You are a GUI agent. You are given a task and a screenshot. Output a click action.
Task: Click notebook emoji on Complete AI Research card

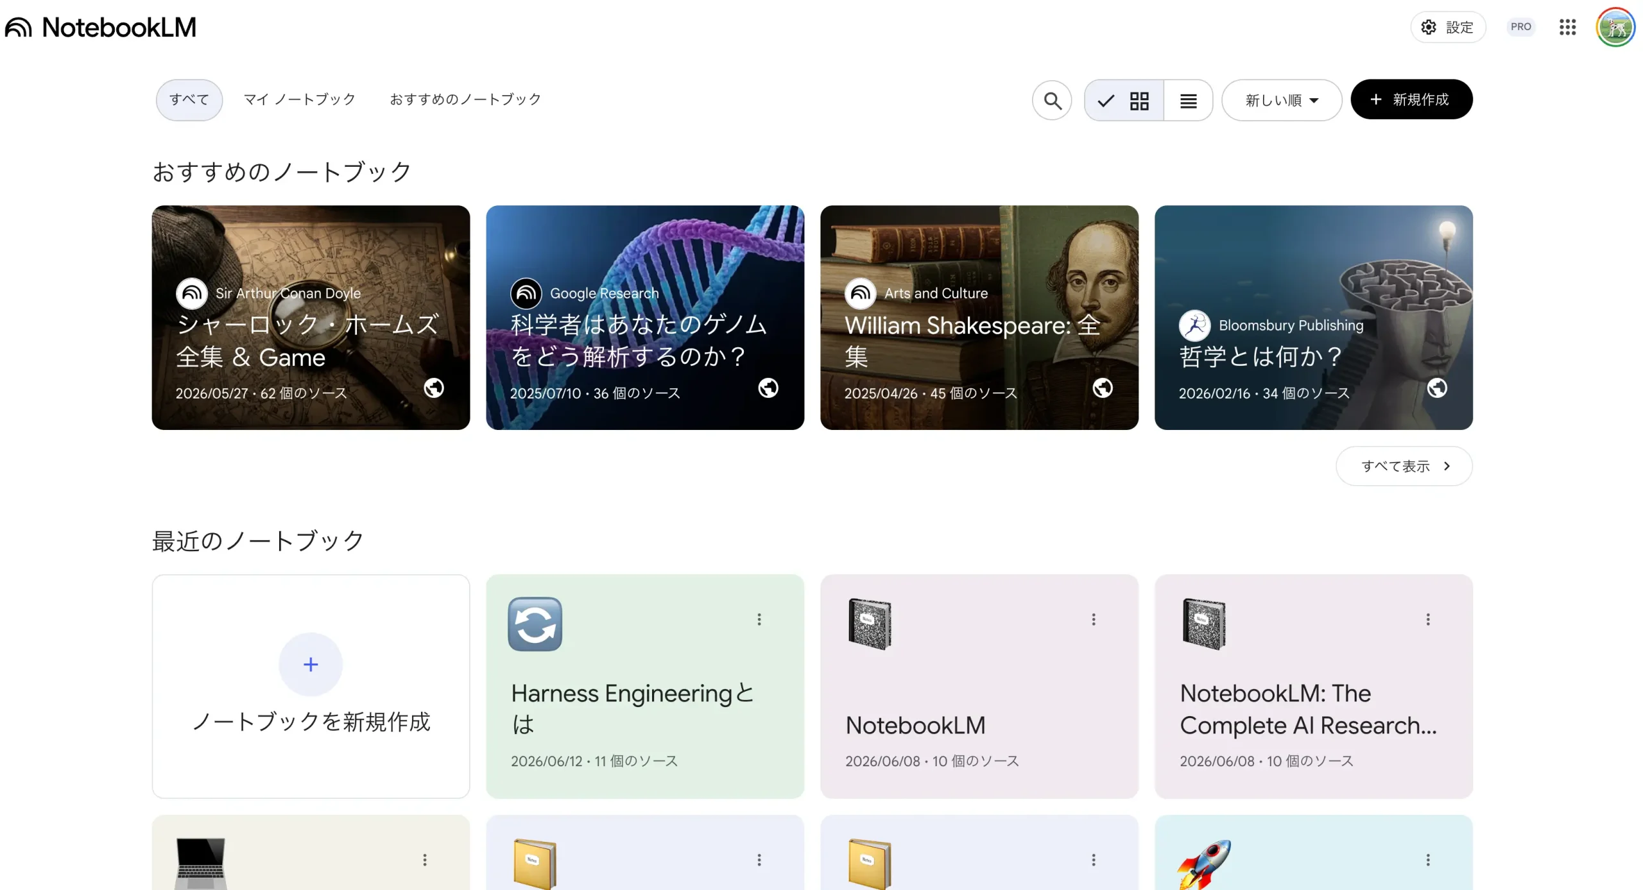pyautogui.click(x=1204, y=624)
